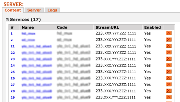Click the Enabled Yes value in row 2
The height and width of the screenshot is (102, 180).
coord(148,40)
